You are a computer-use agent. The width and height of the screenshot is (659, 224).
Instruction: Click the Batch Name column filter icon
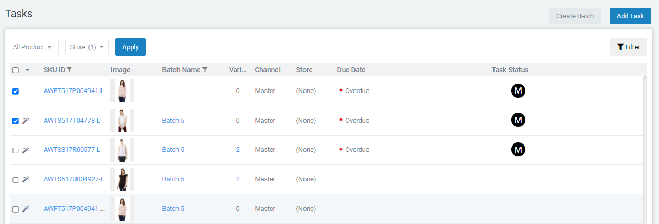click(x=205, y=70)
